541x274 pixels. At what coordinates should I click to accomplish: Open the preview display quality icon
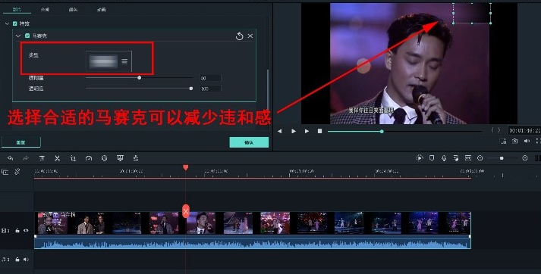[503, 141]
